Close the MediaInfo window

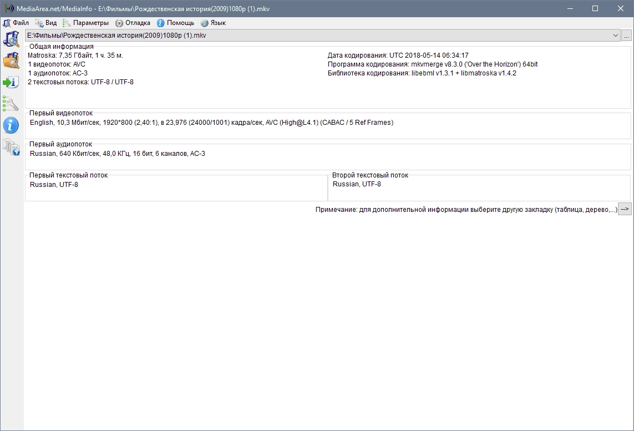[621, 8]
